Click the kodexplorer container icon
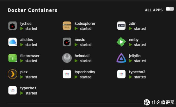The width and height of the screenshot is (176, 107). 67,26
